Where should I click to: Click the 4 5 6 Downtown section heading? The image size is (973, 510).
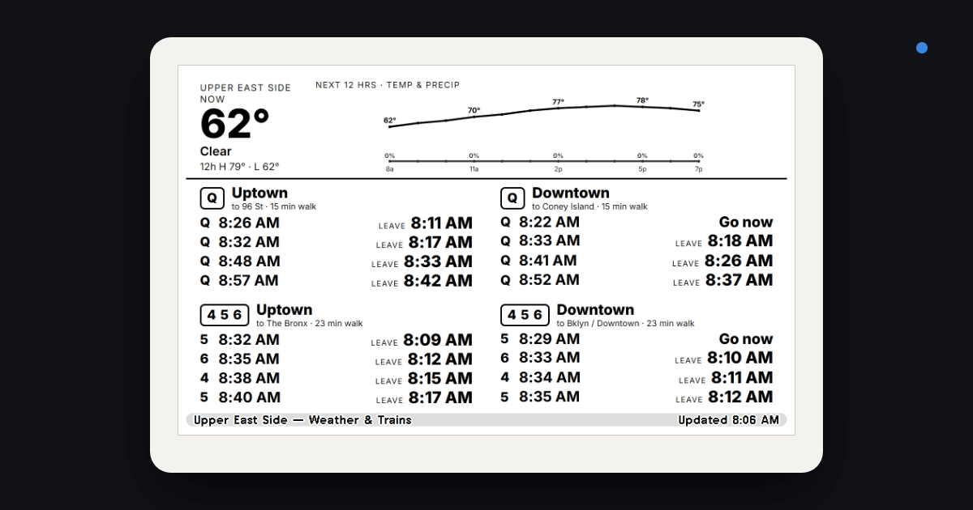(595, 310)
